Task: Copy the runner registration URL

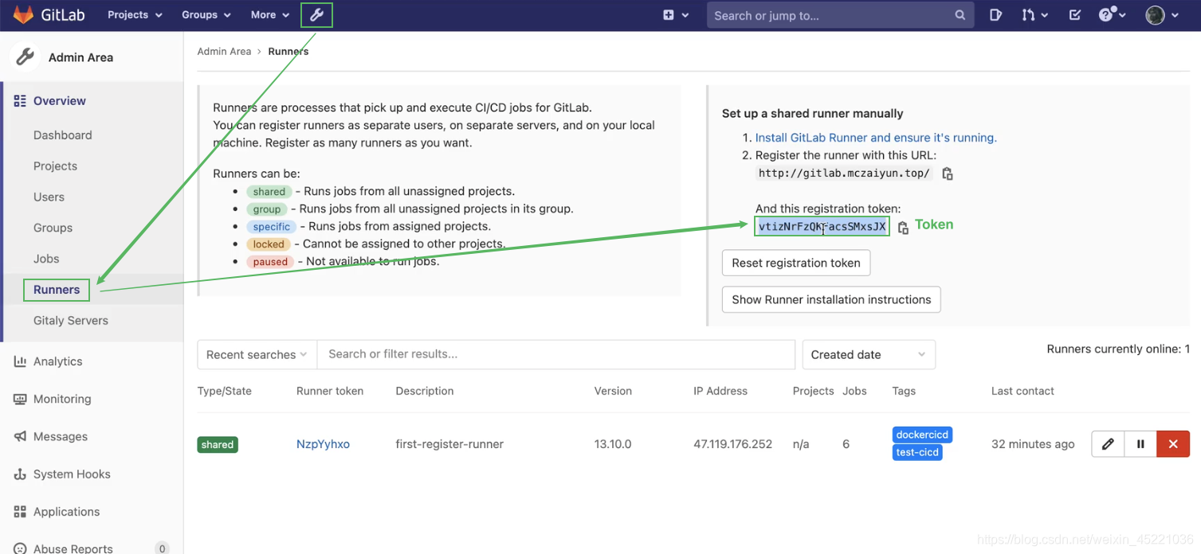Action: pos(948,174)
